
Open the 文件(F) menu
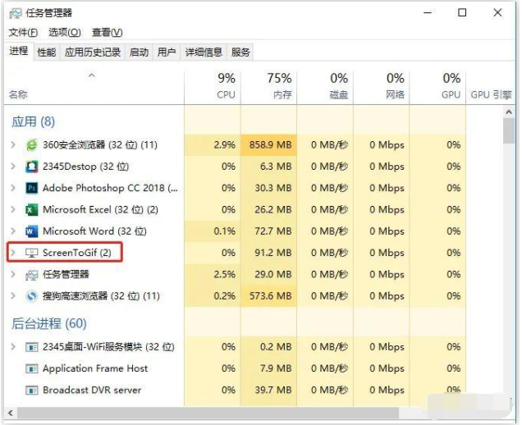point(23,32)
